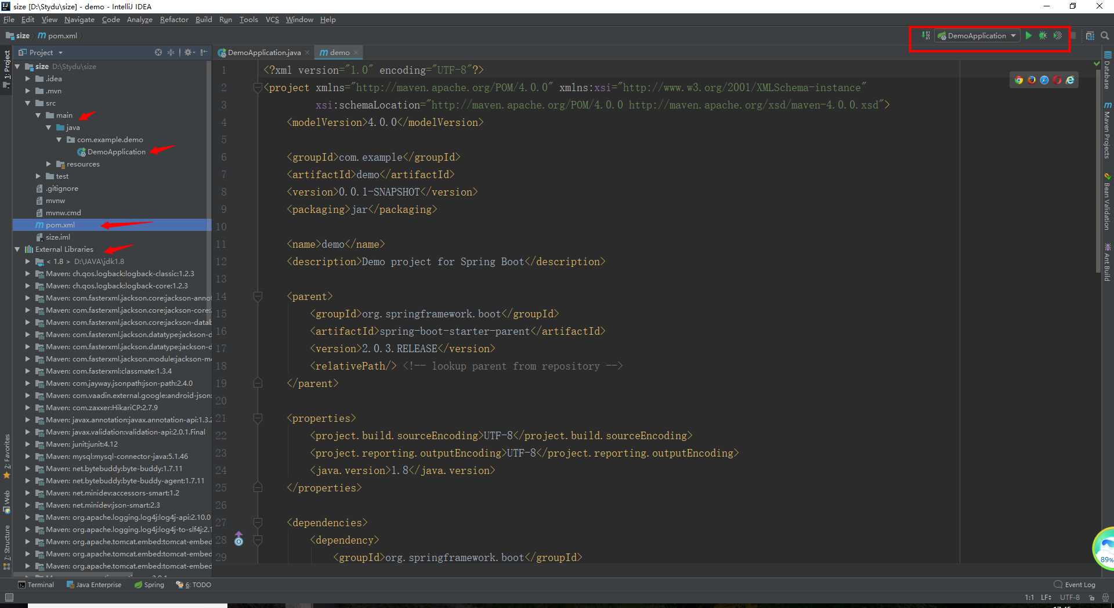The width and height of the screenshot is (1114, 608).
Task: Open the Maven Projects side tool window
Action: point(1108,131)
